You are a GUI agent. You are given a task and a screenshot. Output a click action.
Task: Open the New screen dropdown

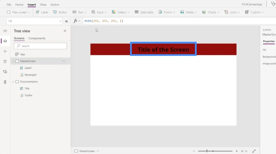(x=18, y=12)
